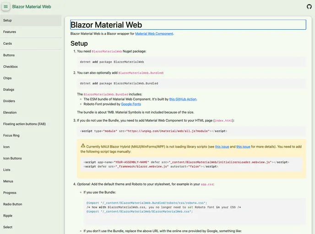The height and width of the screenshot is (234, 315).
Task: Open the Checkbox sidebar entry
Action: click(11, 67)
